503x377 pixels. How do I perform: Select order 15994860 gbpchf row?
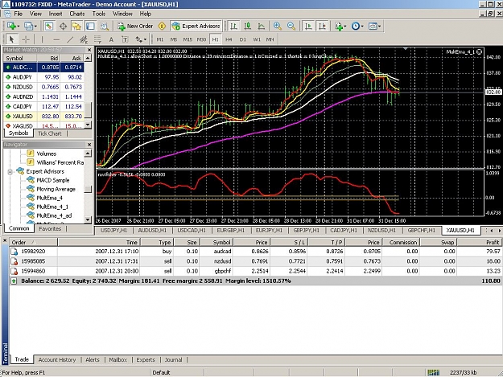click(255, 271)
